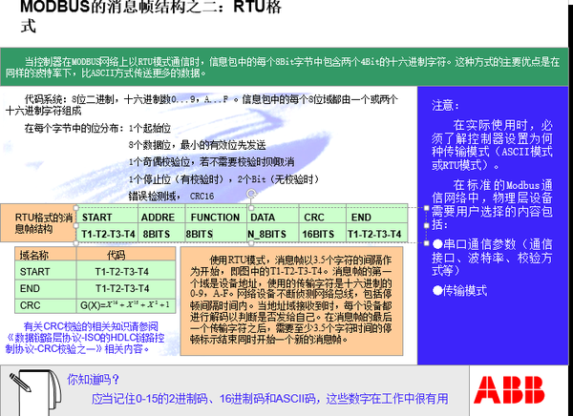The image size is (573, 416).
Task: Click the 'T1-T2-T3-T4' cell under START in frame table
Action: (107, 234)
